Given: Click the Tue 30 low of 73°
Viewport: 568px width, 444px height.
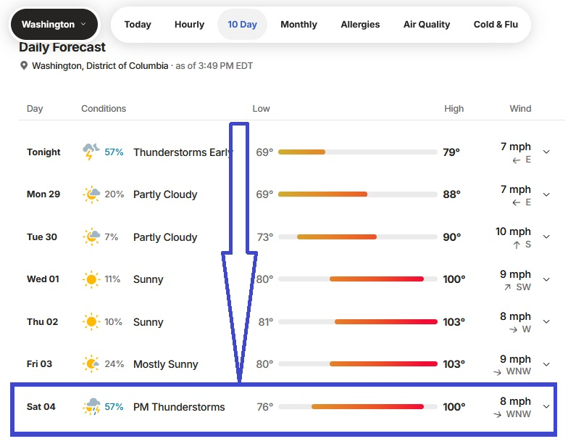Looking at the screenshot, I should (265, 237).
